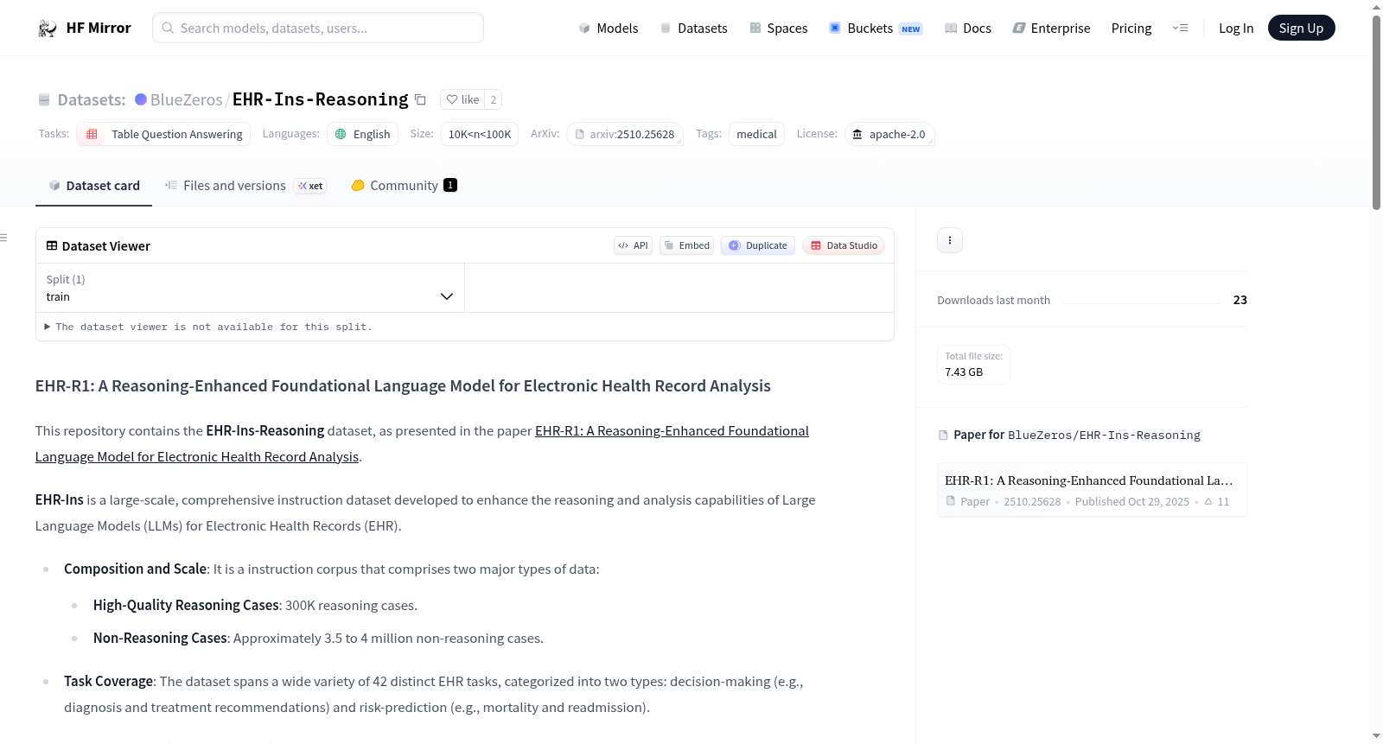Go to the Datasets nav item

(x=693, y=29)
